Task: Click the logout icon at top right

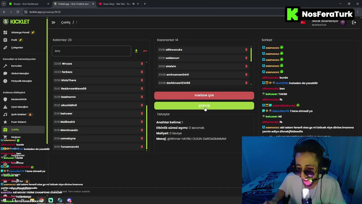Action: pyautogui.click(x=354, y=22)
